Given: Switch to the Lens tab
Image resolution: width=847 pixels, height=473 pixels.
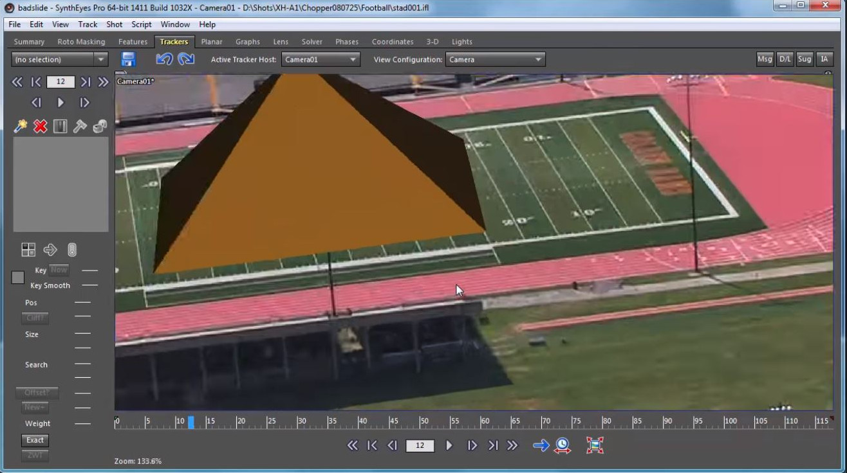Looking at the screenshot, I should [281, 42].
